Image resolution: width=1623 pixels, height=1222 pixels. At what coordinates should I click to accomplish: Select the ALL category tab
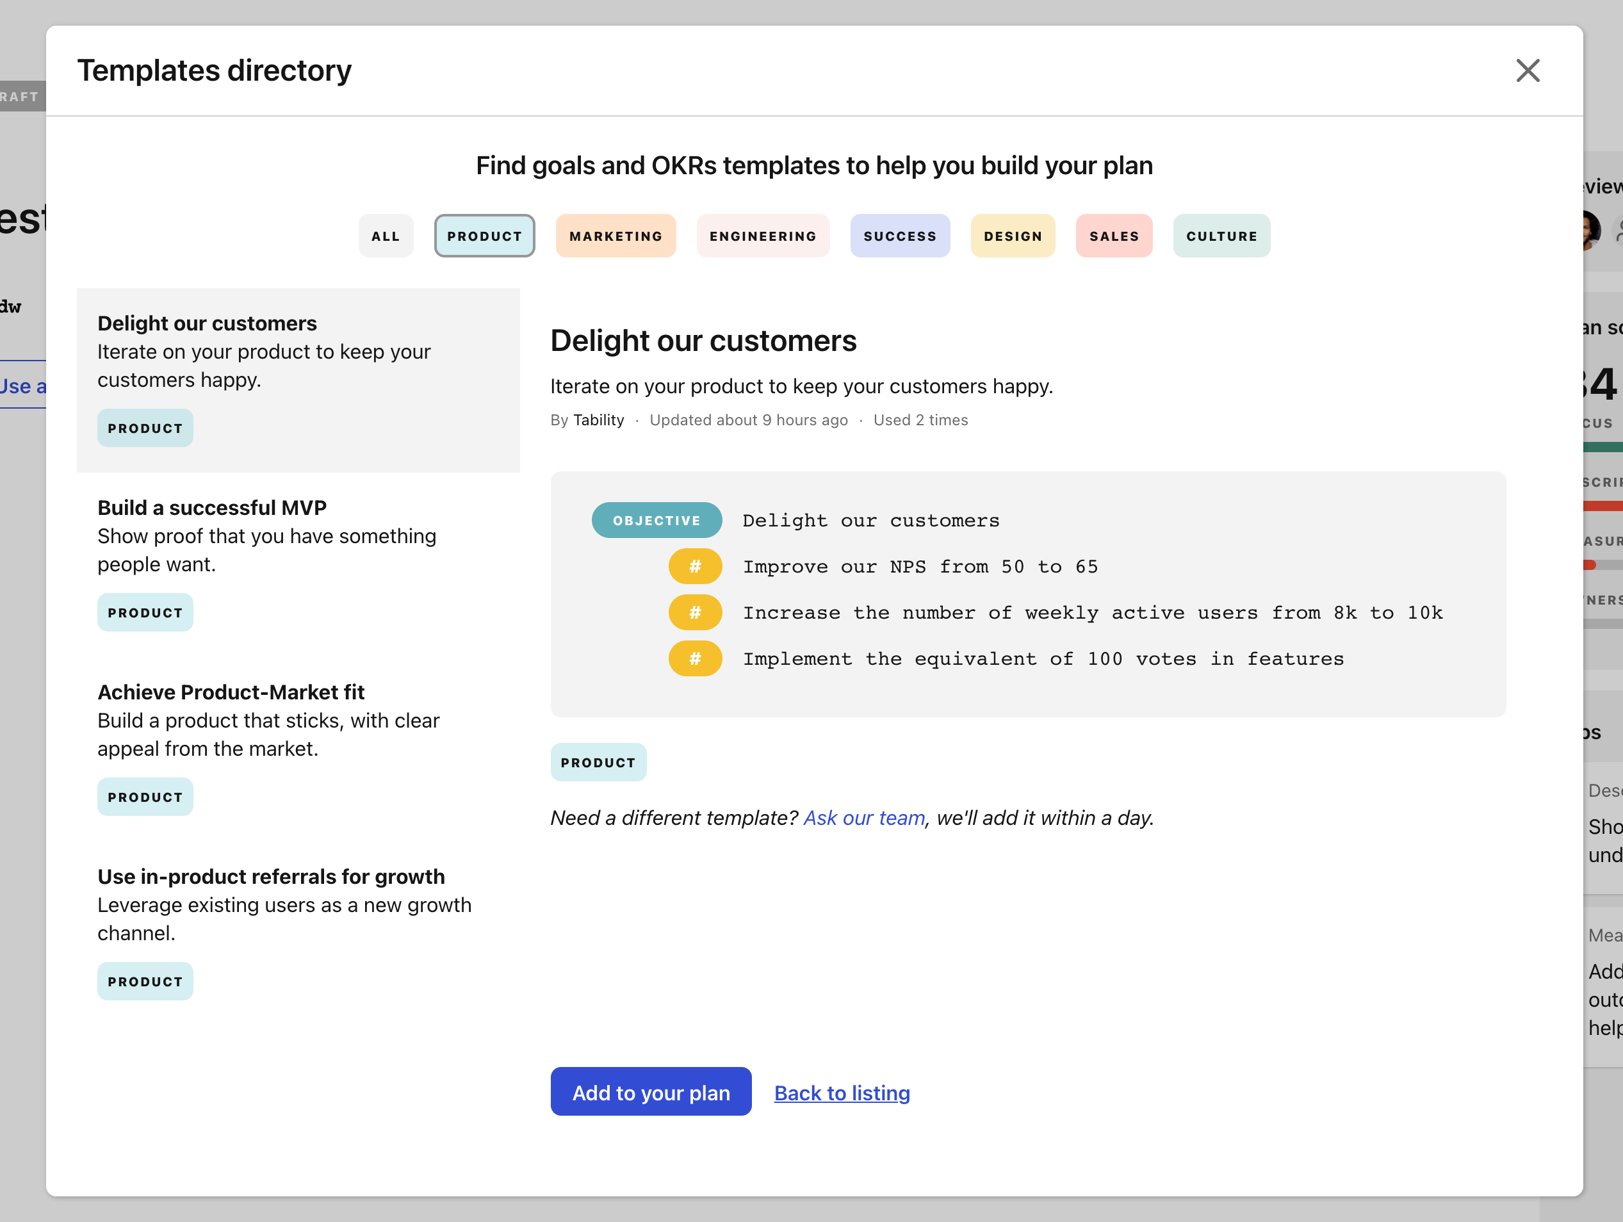386,236
